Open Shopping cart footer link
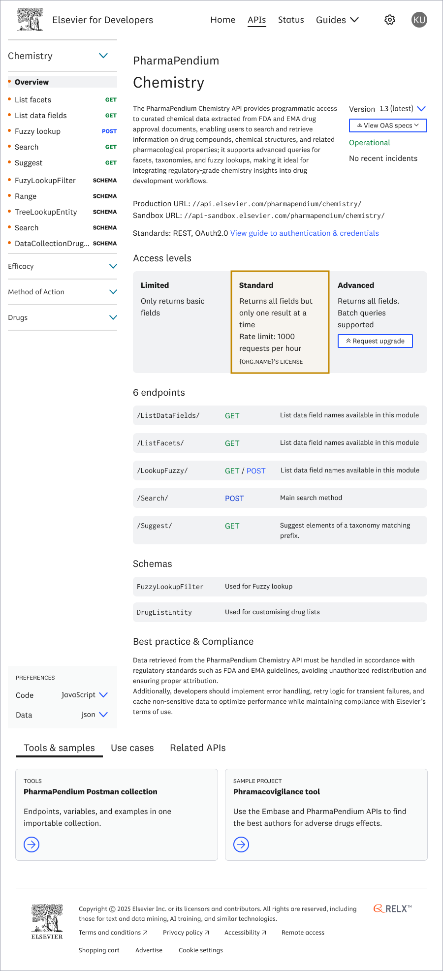 [99, 950]
